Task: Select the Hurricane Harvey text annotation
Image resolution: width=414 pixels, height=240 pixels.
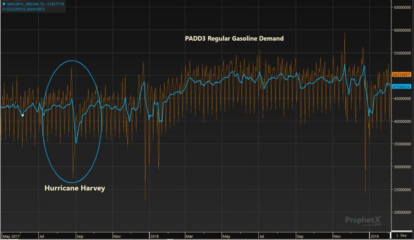Action: point(74,188)
